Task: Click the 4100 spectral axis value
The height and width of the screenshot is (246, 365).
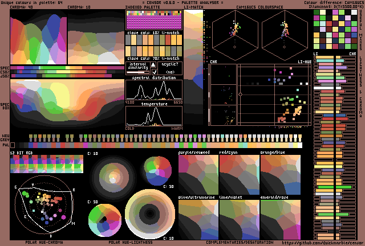Action: pos(129,102)
